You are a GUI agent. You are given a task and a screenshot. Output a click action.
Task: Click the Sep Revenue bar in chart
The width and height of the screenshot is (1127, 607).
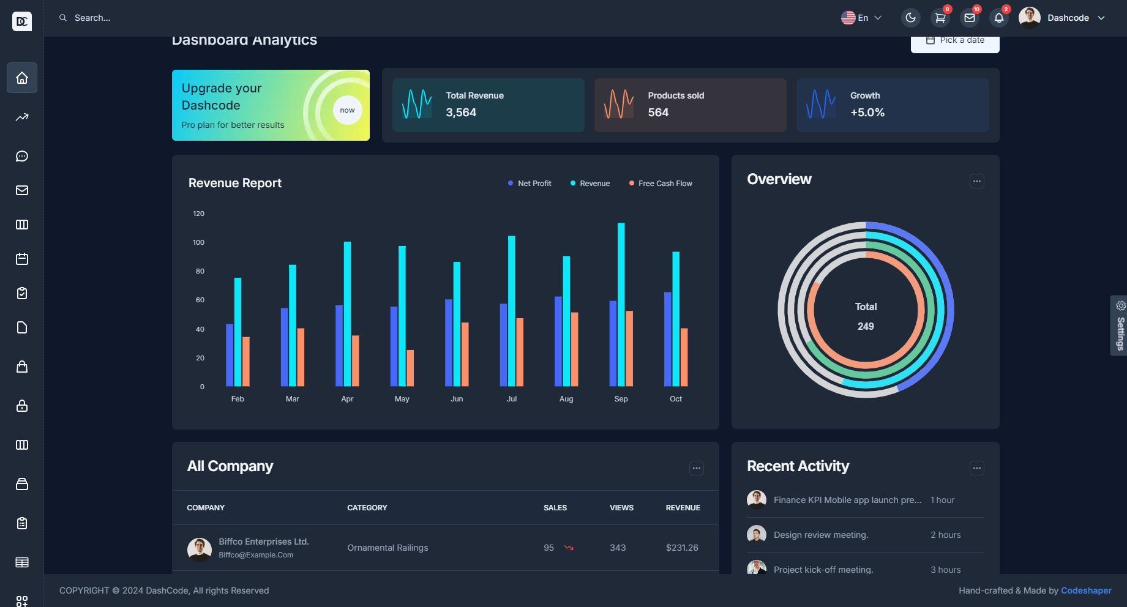click(621, 304)
